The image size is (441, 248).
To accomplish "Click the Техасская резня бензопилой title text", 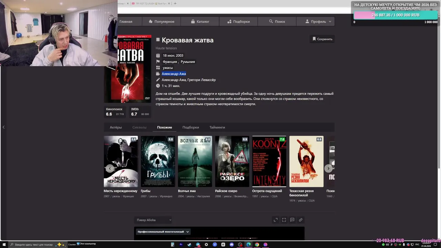I will [301, 193].
